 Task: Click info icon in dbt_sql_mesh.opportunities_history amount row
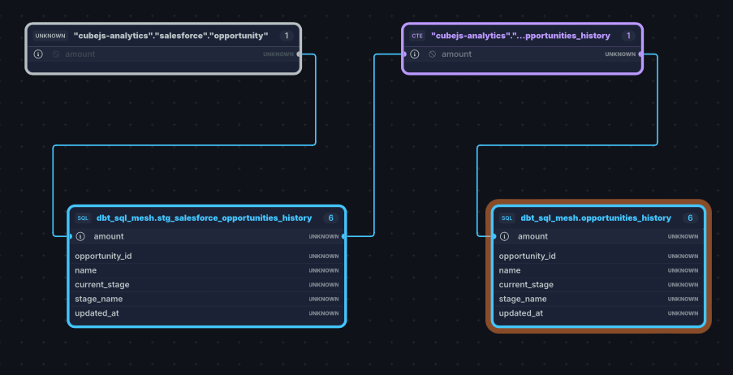504,236
